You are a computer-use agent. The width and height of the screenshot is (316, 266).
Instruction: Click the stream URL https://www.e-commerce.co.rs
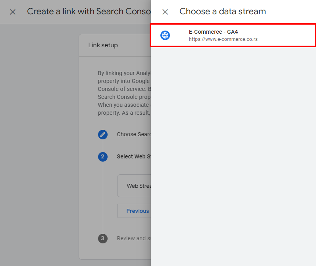pos(223,39)
